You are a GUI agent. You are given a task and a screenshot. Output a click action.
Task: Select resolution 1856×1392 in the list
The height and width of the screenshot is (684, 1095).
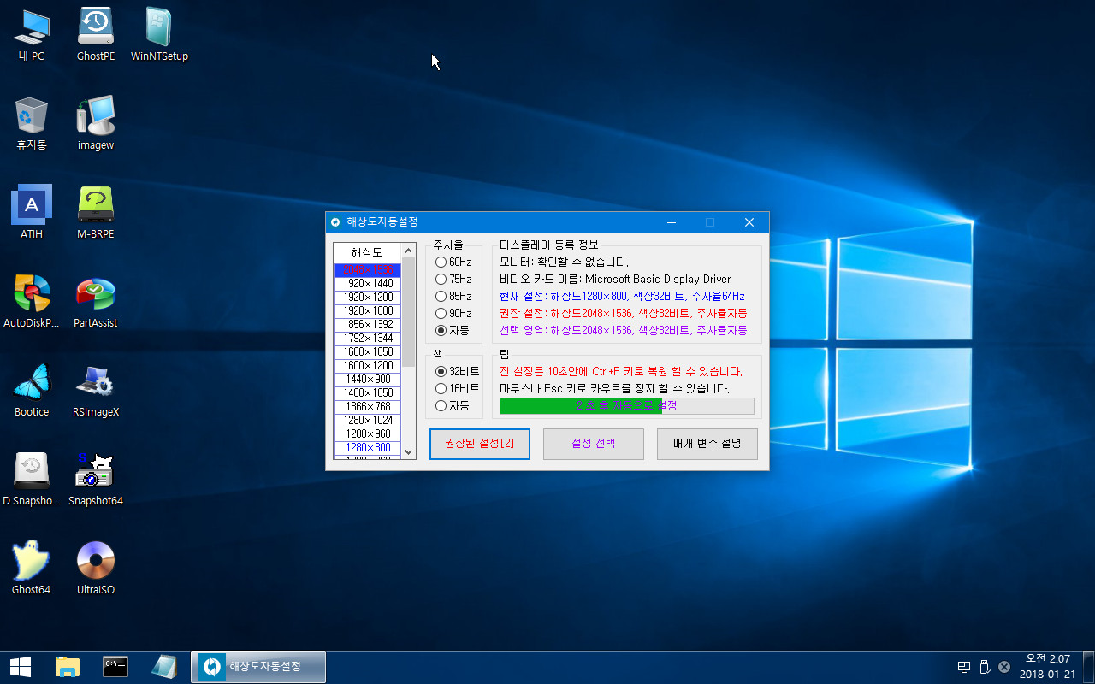[368, 324]
